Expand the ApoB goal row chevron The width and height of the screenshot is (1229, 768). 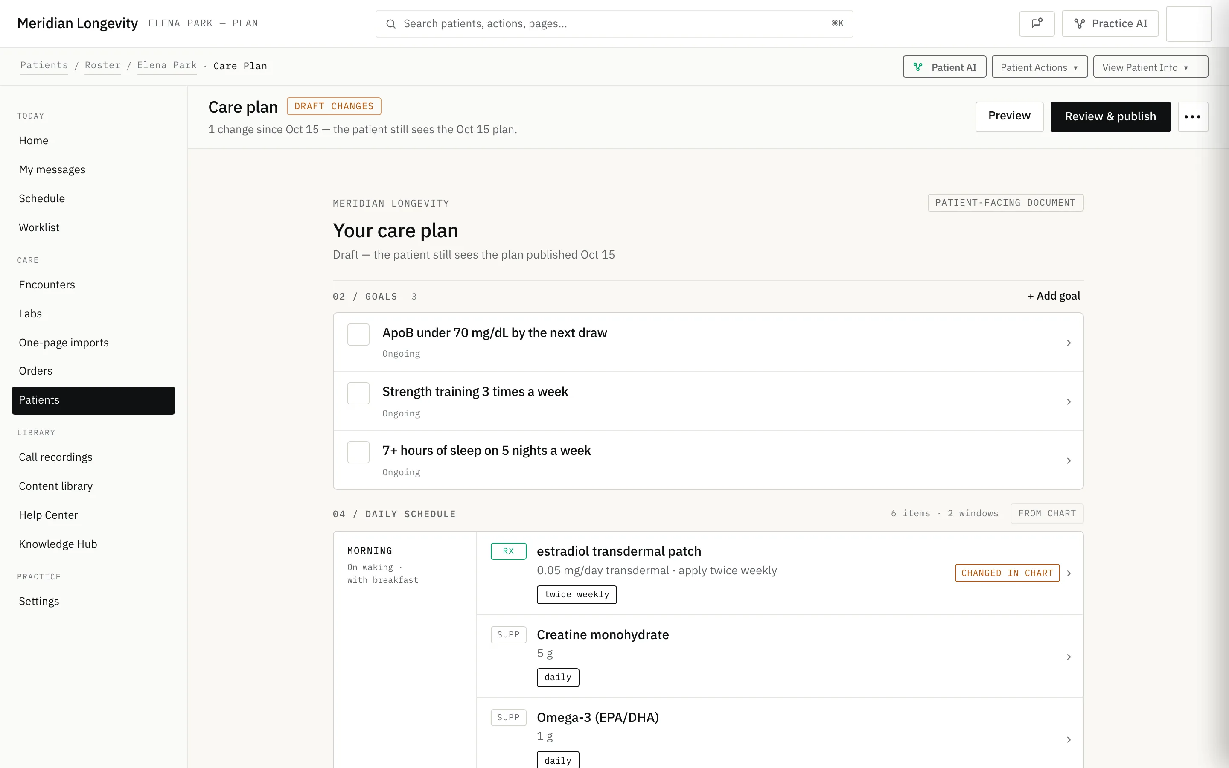click(1069, 343)
